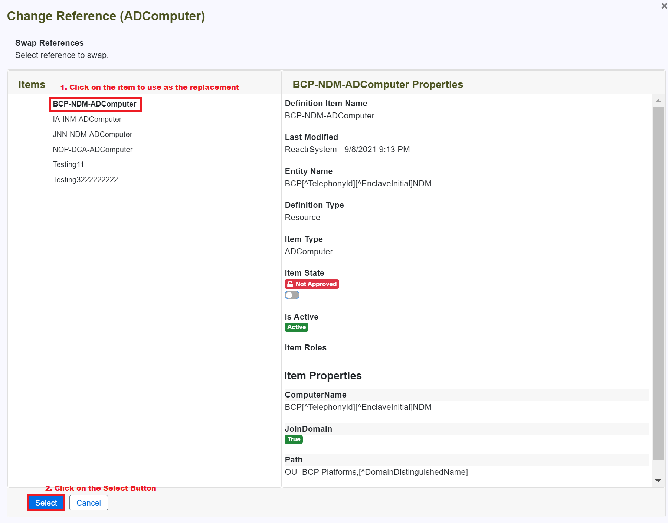Click the Testing11 item
Screen dimensions: 668x523
pos(68,164)
